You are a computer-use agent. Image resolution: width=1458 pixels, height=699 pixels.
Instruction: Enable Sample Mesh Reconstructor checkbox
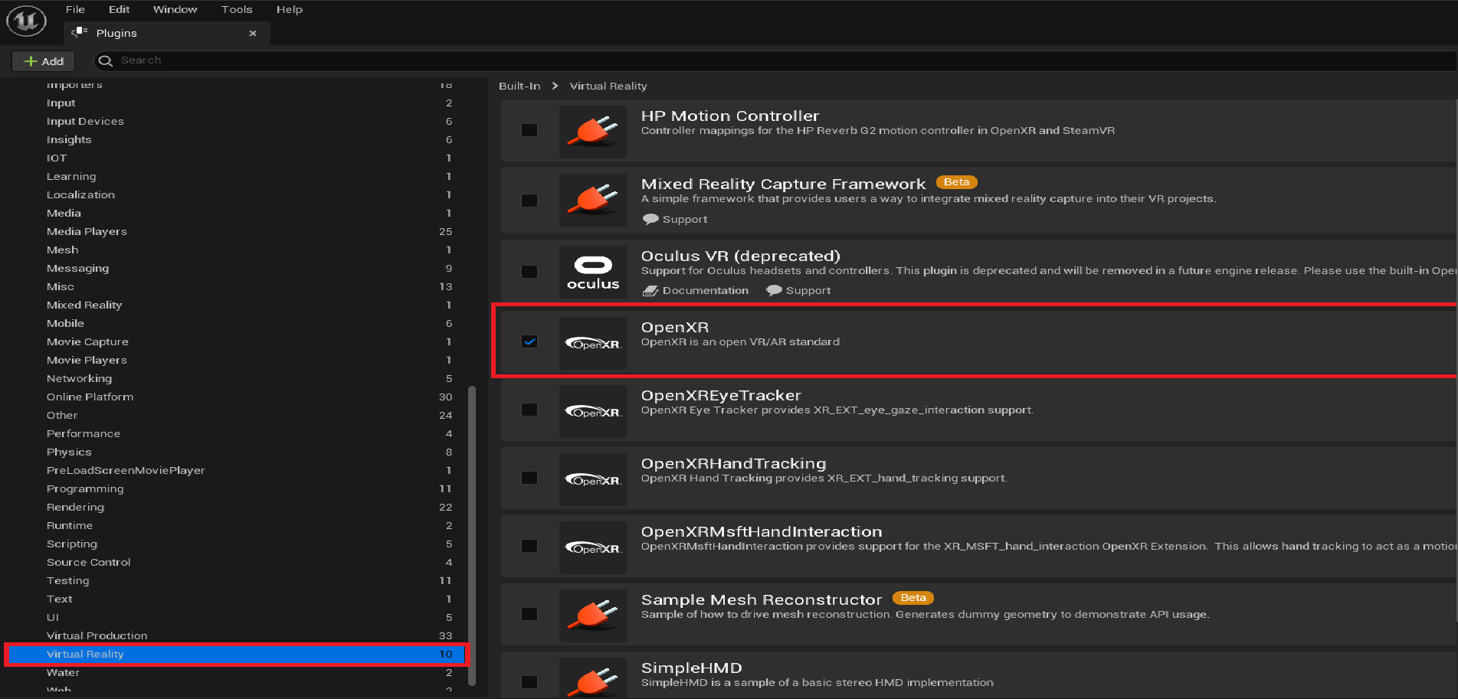529,614
